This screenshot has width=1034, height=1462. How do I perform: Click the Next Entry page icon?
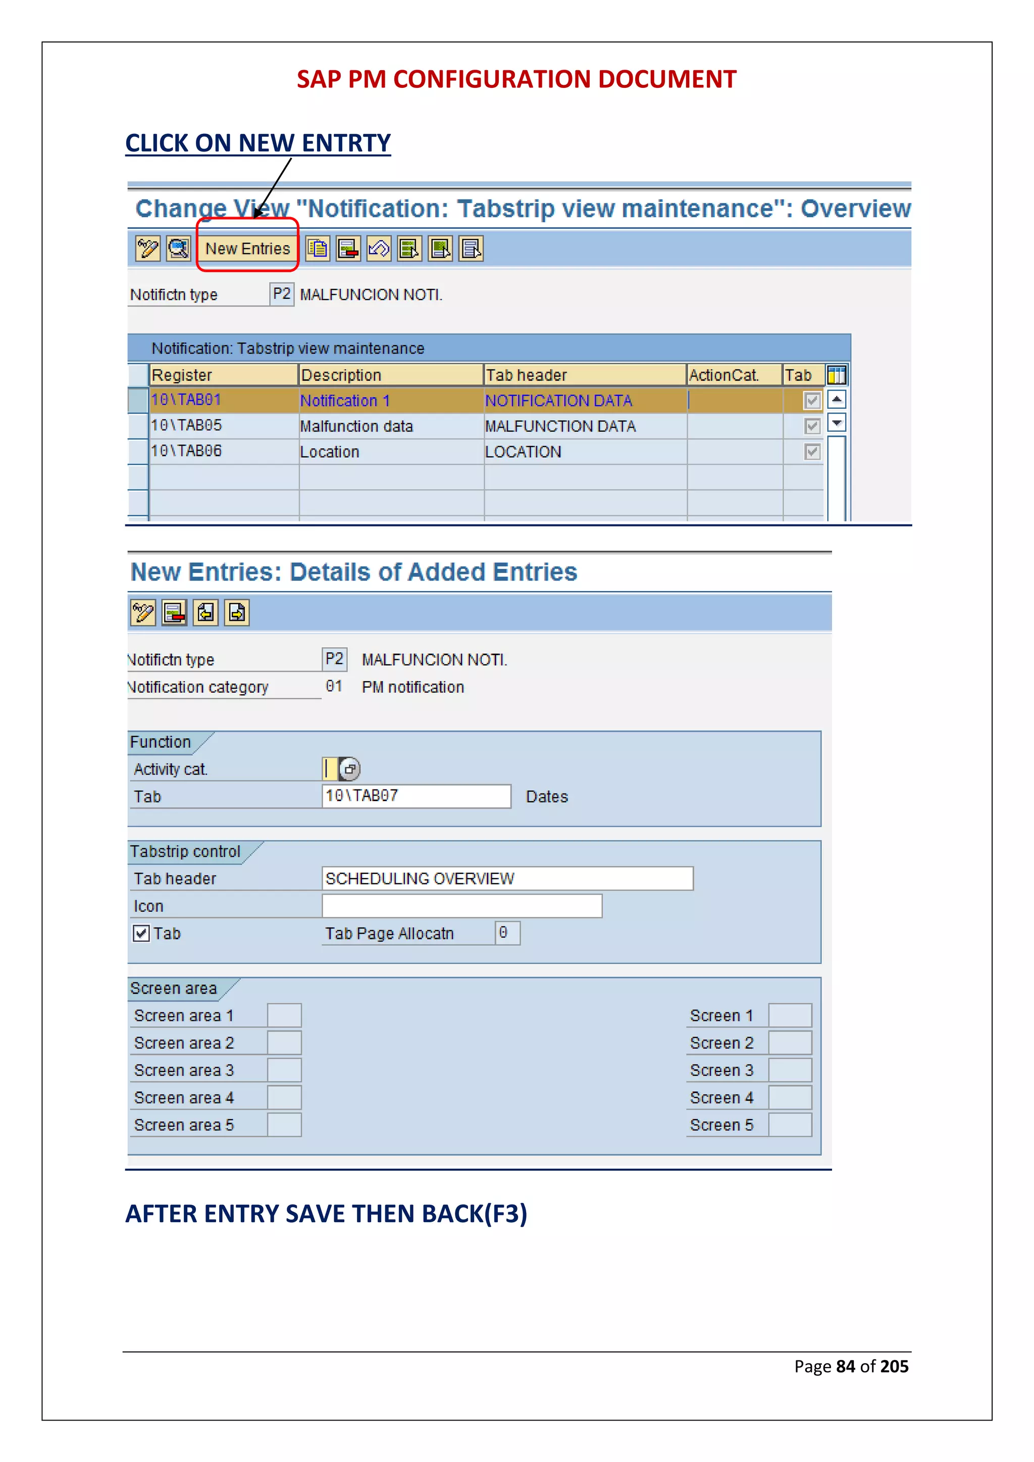coord(237,612)
